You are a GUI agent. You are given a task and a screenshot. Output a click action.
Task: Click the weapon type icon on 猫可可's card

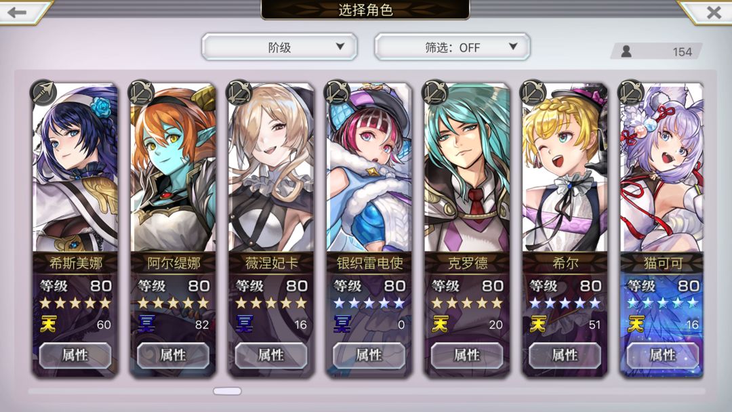tap(631, 93)
